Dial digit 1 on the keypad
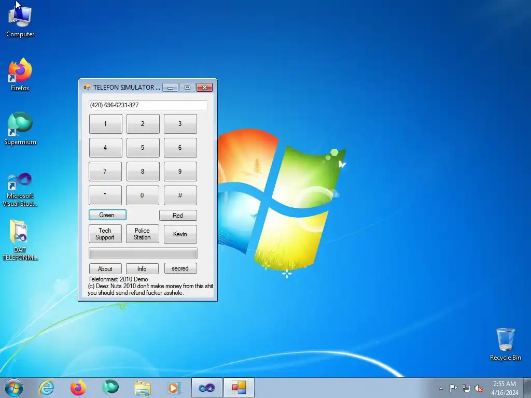Screen dimensions: 531x398 coord(105,123)
